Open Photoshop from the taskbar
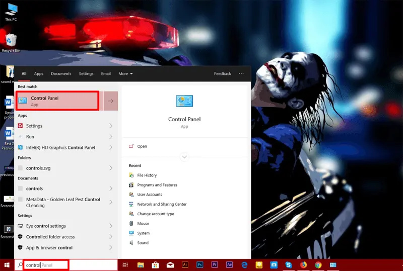 click(x=200, y=265)
